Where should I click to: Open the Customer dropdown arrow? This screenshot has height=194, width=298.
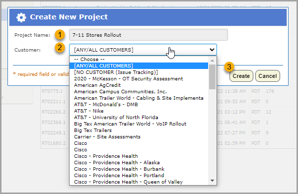pos(212,50)
